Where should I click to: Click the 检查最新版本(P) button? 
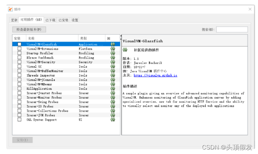[29, 29]
